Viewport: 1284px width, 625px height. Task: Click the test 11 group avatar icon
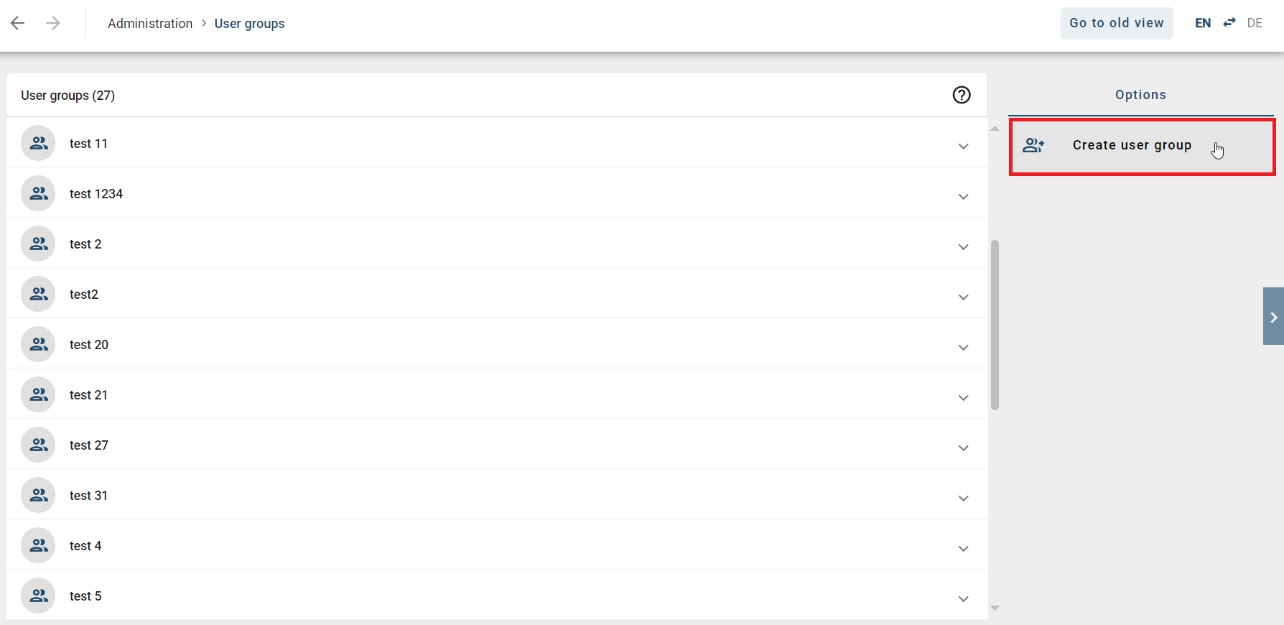point(39,144)
